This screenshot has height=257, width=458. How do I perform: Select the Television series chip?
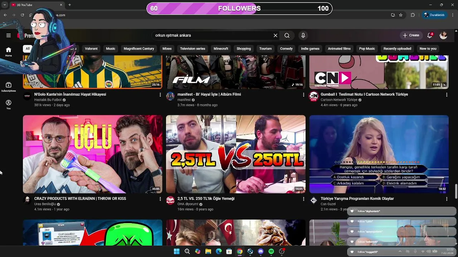193,49
